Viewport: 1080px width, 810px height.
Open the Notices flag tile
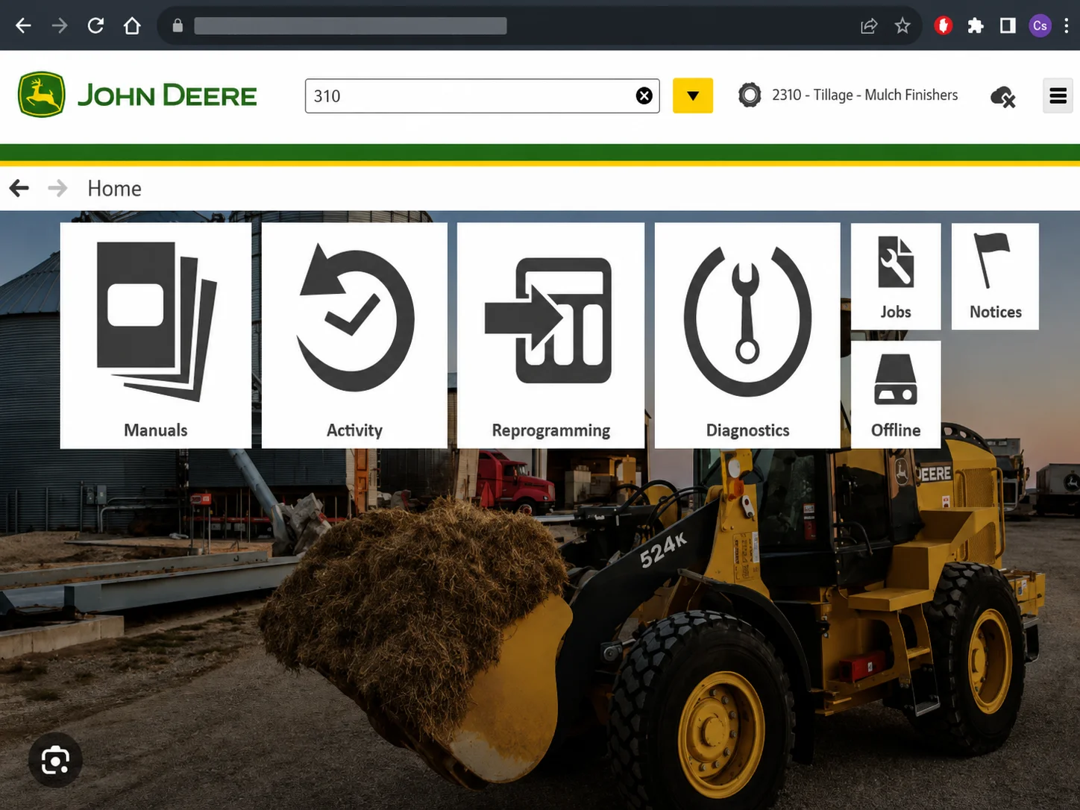[995, 277]
